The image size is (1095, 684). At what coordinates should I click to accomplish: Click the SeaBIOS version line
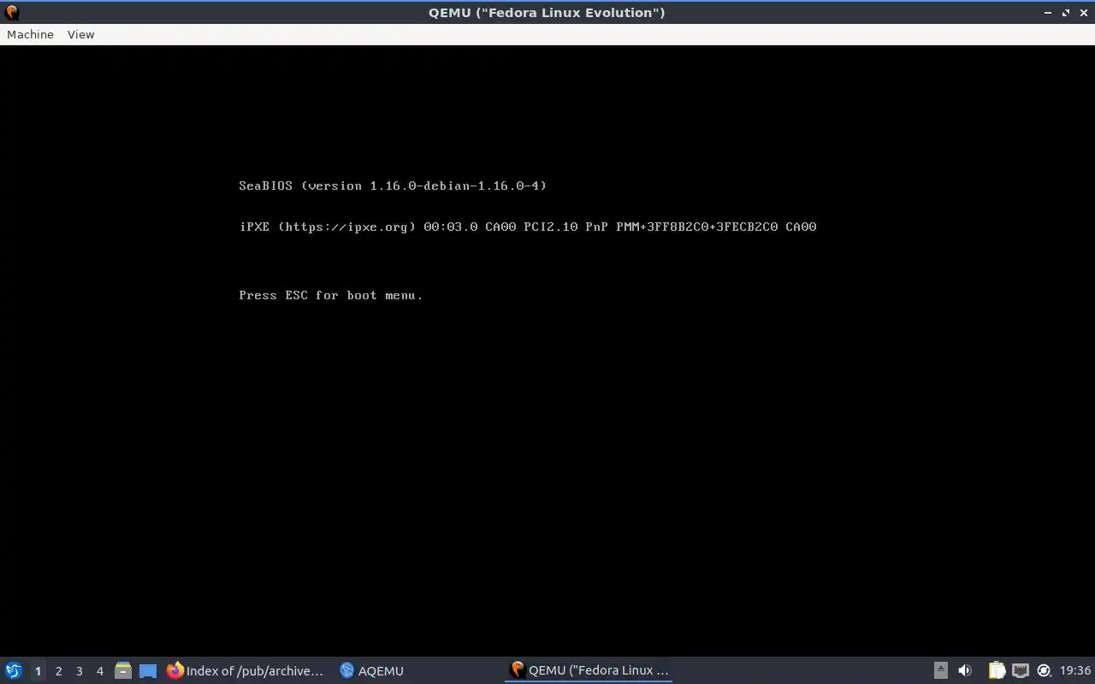[x=393, y=186]
